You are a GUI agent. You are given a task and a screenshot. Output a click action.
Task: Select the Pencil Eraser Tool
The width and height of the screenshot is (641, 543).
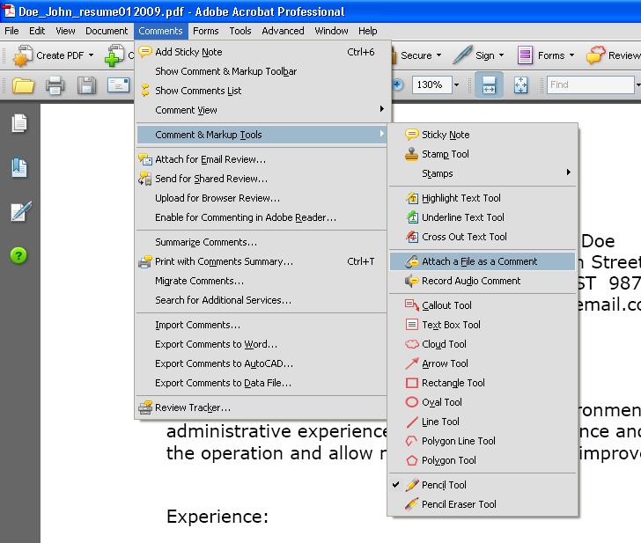click(x=483, y=504)
